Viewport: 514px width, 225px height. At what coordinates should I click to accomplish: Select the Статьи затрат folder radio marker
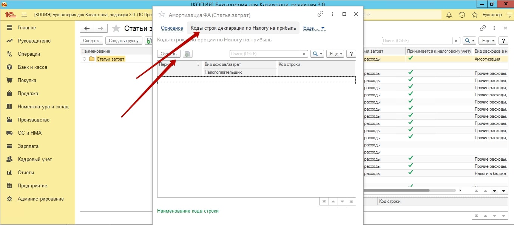[x=84, y=59]
